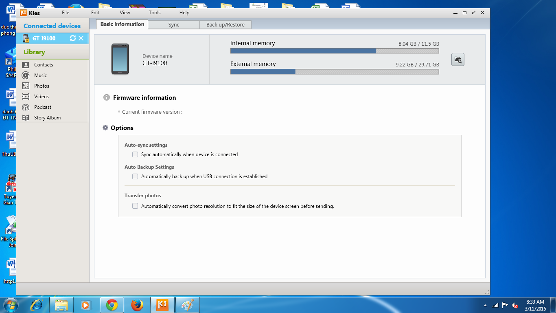Click the Transfer photos heading
Image resolution: width=556 pixels, height=313 pixels.
coord(142,196)
